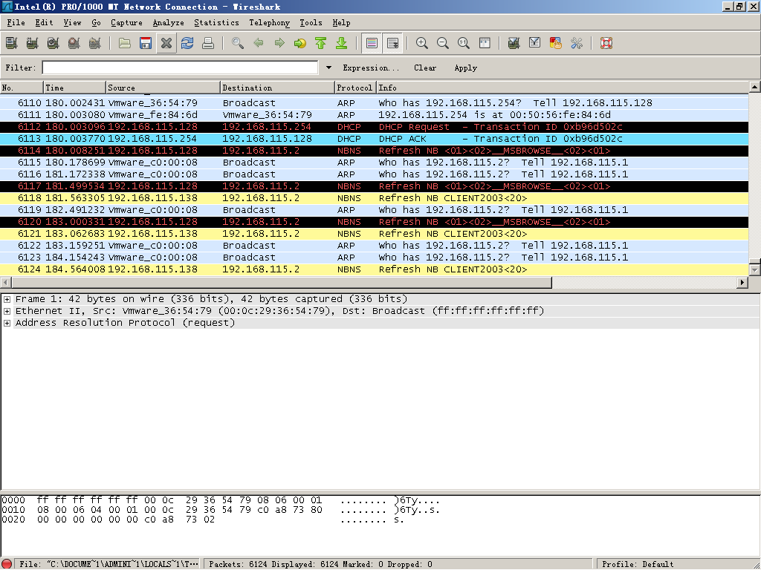The height and width of the screenshot is (570, 761).
Task: Click the display filter input field
Action: 180,68
